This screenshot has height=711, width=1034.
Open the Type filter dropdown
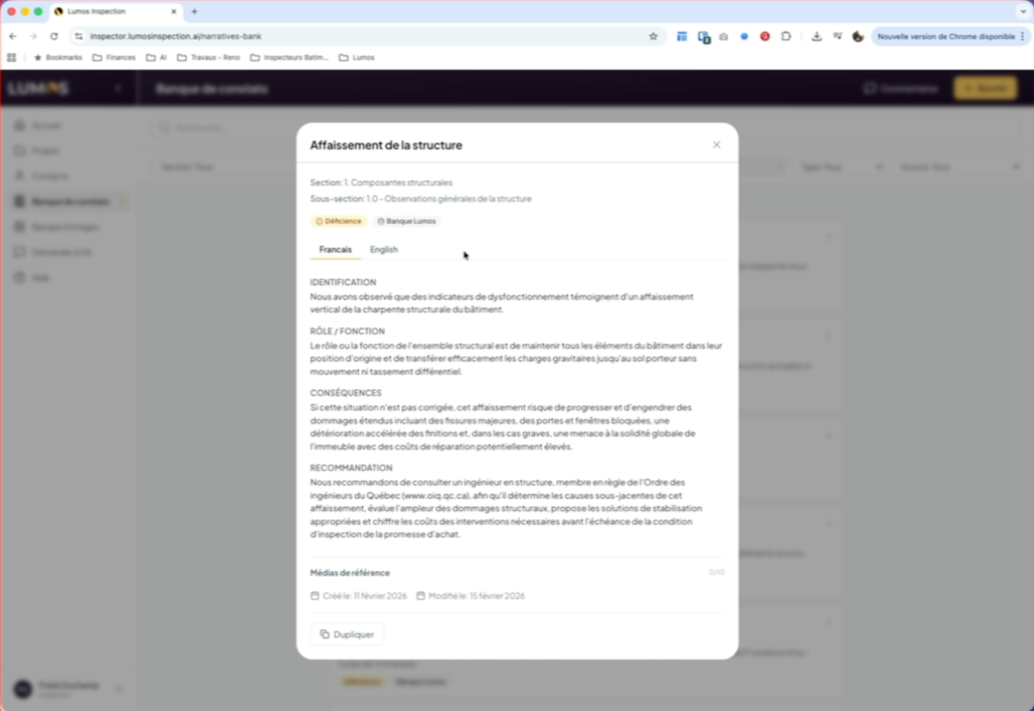[841, 167]
